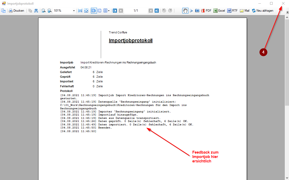Click the 'Beendet.' log line
The height and width of the screenshot is (180, 289).
tap(105, 128)
